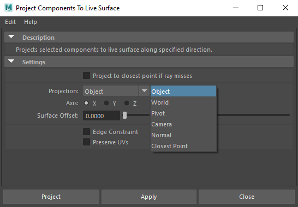The image size is (298, 207).
Task: Open the Help menu
Action: pyautogui.click(x=31, y=22)
